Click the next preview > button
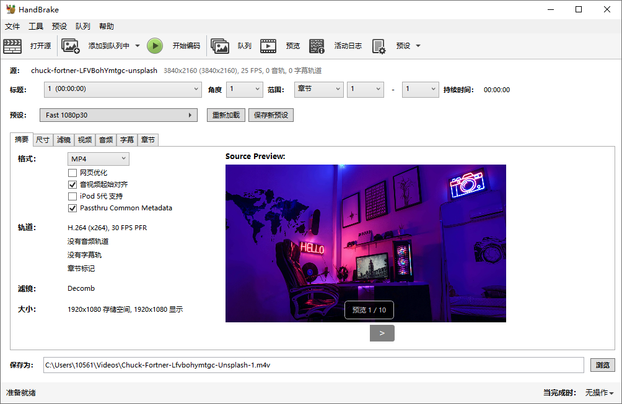This screenshot has width=622, height=404. coord(382,333)
